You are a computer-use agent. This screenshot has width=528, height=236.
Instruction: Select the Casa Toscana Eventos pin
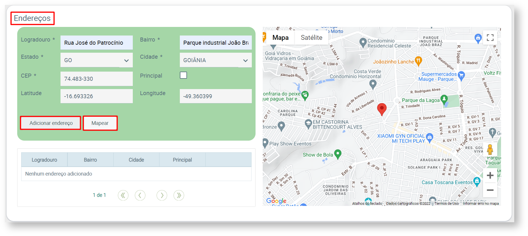pyautogui.click(x=477, y=182)
